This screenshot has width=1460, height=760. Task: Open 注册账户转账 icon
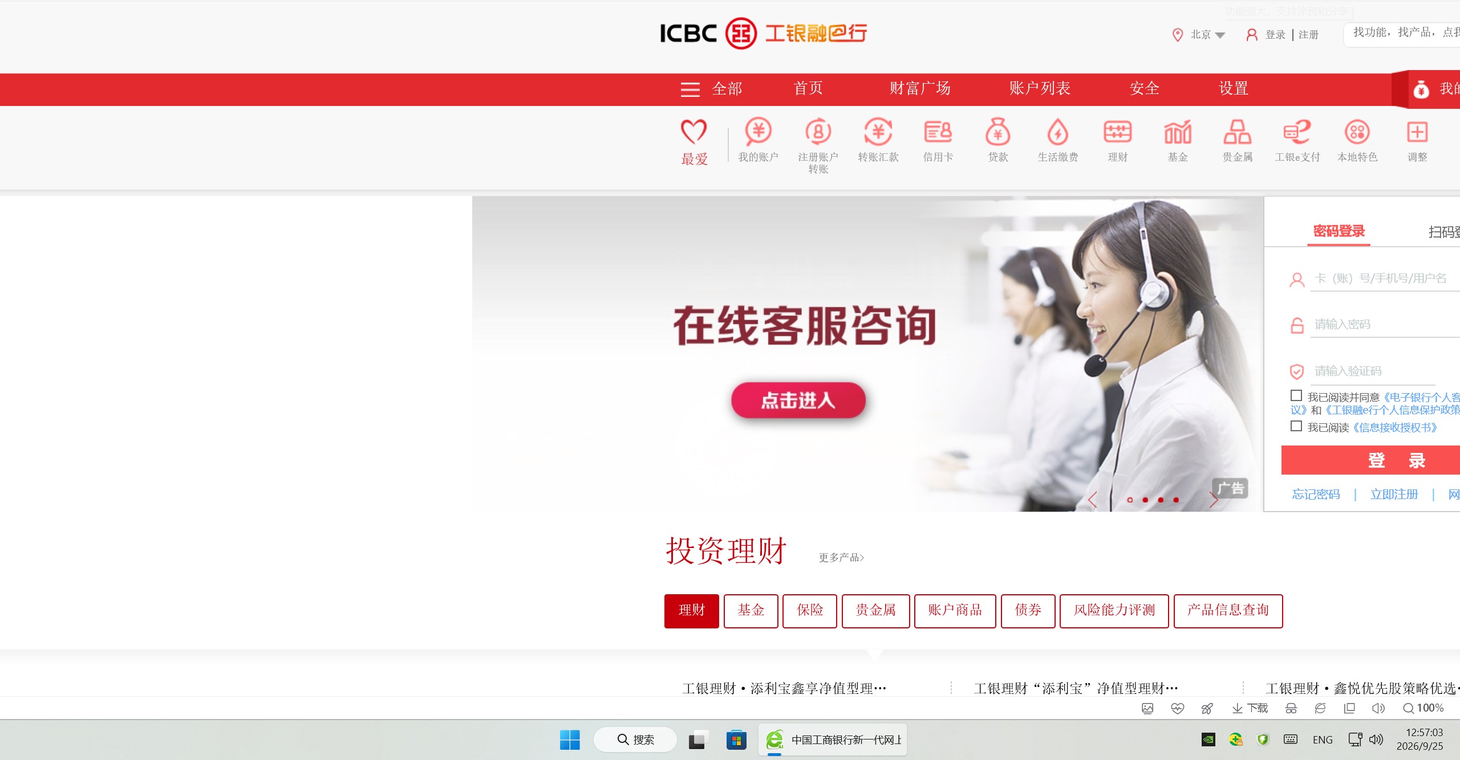(x=818, y=132)
